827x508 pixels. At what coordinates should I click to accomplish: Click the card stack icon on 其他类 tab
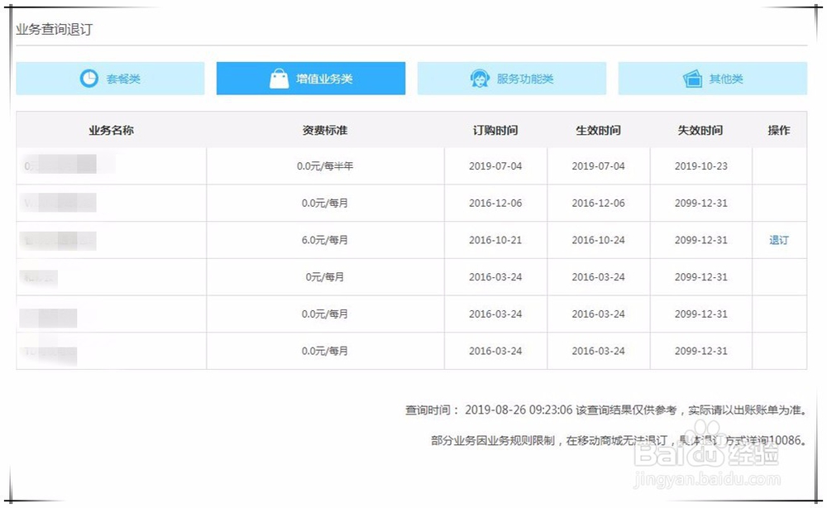point(691,78)
